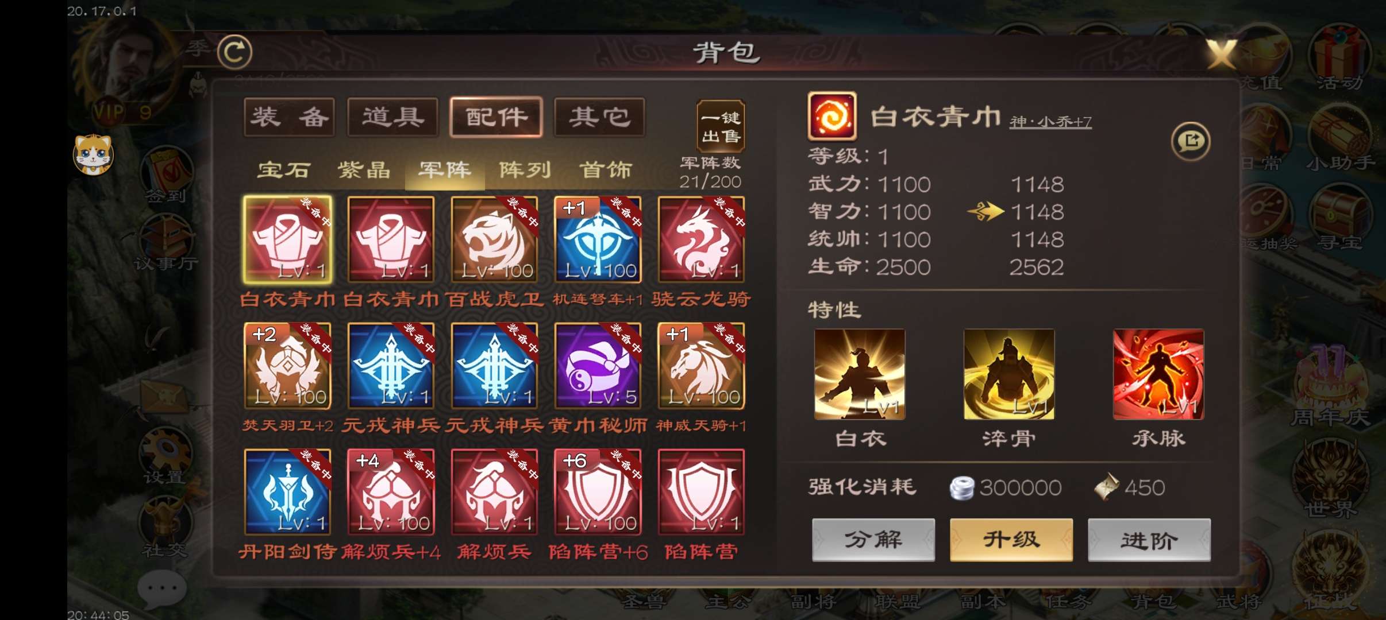Open the 神·小乔+7 hero link
The width and height of the screenshot is (1386, 620).
pos(1050,122)
